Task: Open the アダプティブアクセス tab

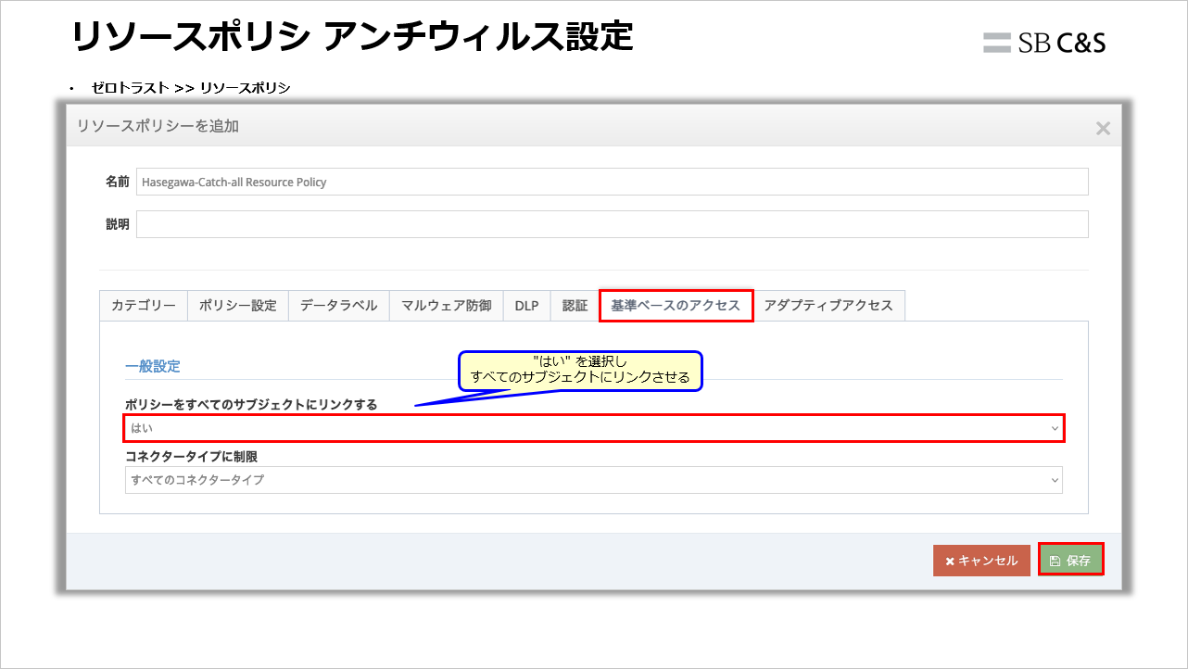Action: [828, 306]
